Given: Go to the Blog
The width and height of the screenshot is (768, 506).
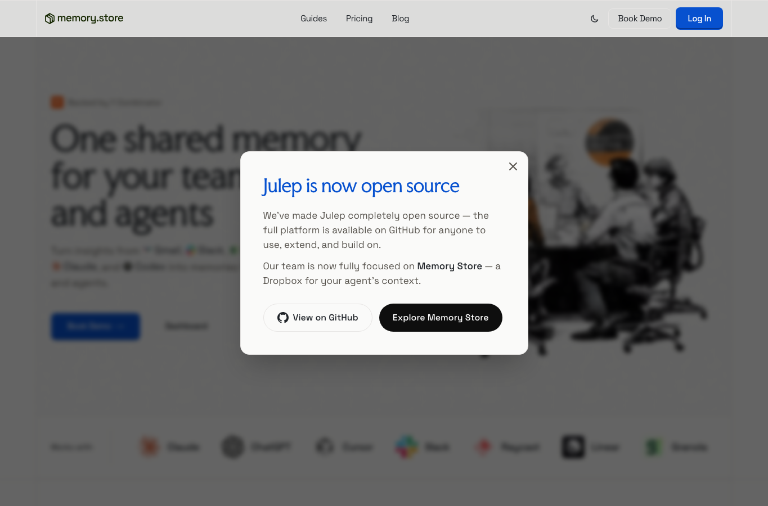Looking at the screenshot, I should pyautogui.click(x=400, y=19).
